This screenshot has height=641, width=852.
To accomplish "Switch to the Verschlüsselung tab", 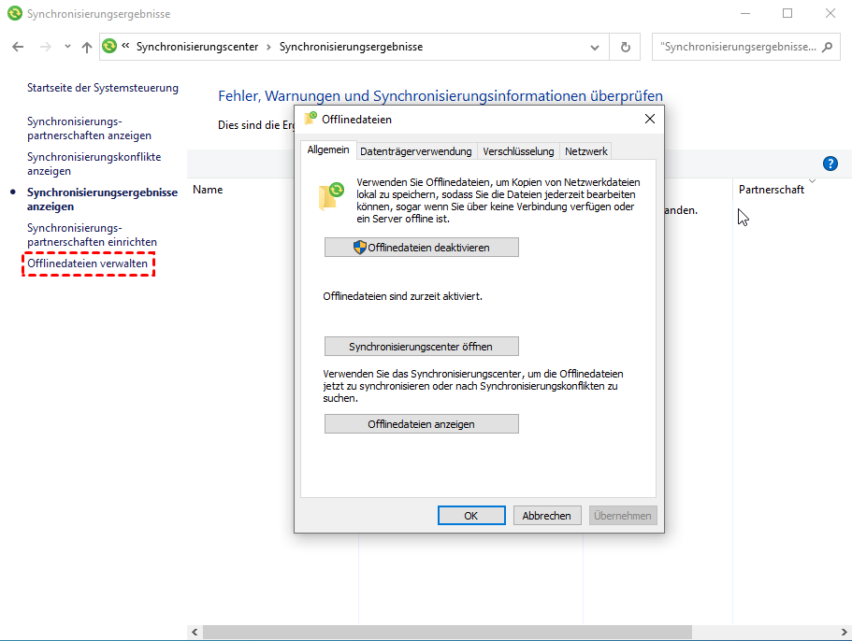I will (518, 151).
